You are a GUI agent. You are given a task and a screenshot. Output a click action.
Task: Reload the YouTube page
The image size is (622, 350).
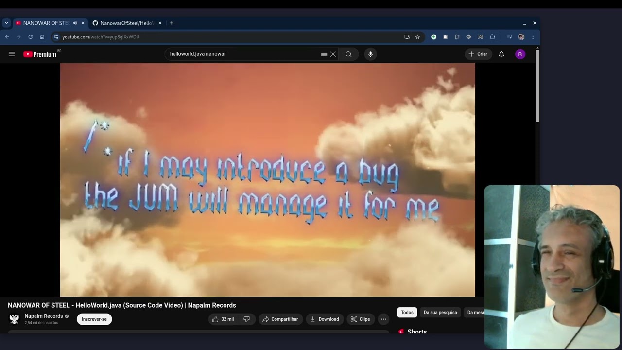click(30, 37)
